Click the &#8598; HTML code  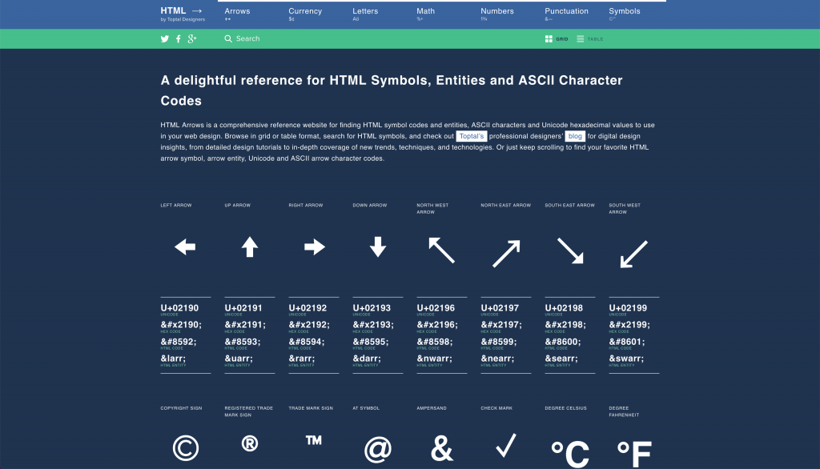click(435, 342)
